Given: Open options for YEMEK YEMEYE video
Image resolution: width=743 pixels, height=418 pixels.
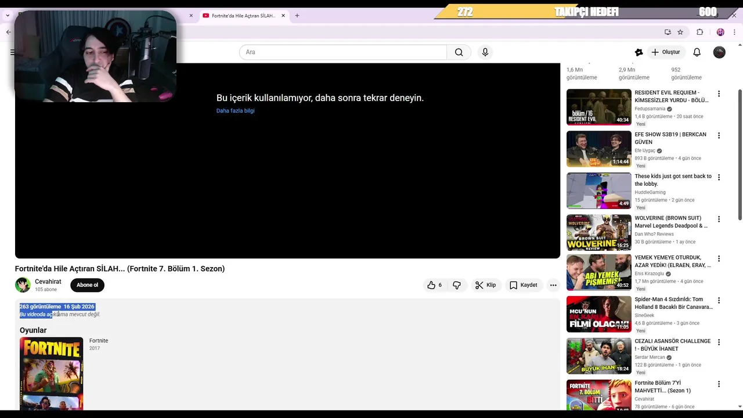Looking at the screenshot, I should (x=719, y=258).
